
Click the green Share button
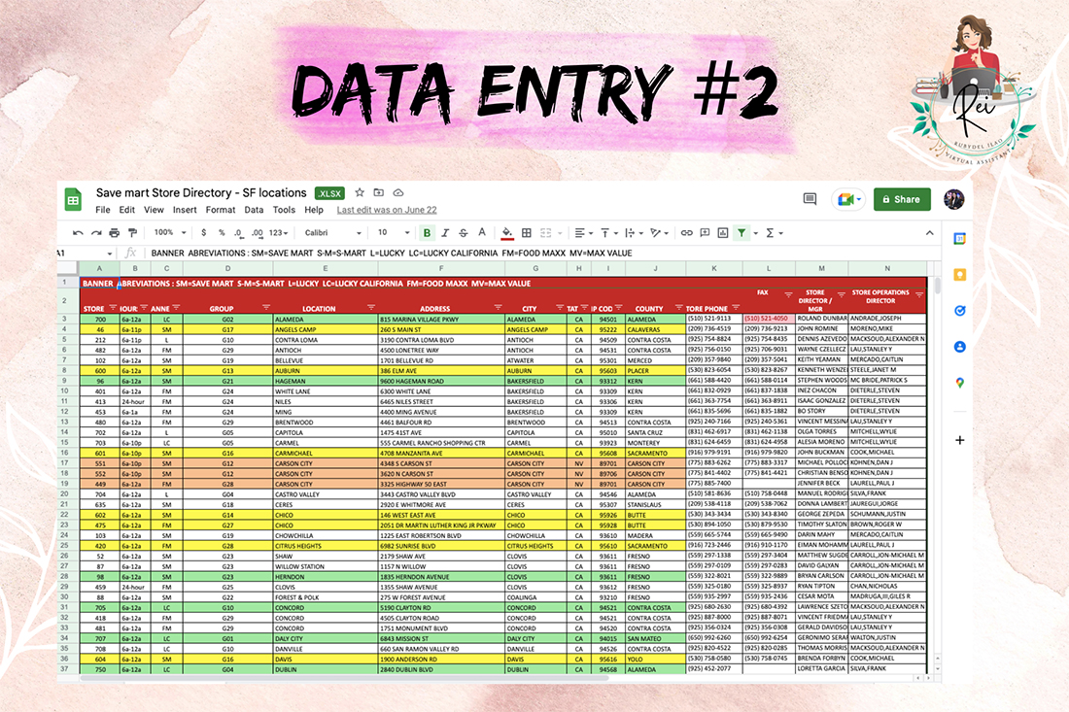(x=902, y=200)
